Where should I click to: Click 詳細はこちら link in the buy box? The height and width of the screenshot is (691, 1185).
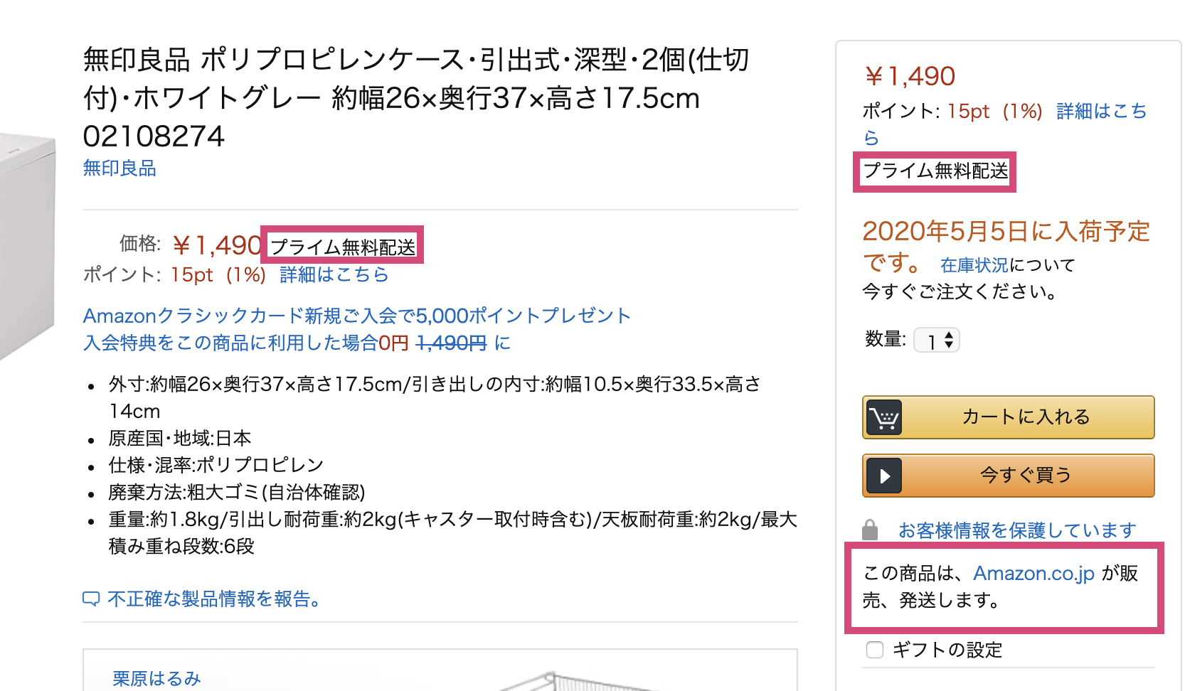(1100, 112)
